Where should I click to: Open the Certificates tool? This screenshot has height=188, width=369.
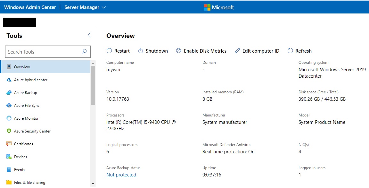coord(23,144)
